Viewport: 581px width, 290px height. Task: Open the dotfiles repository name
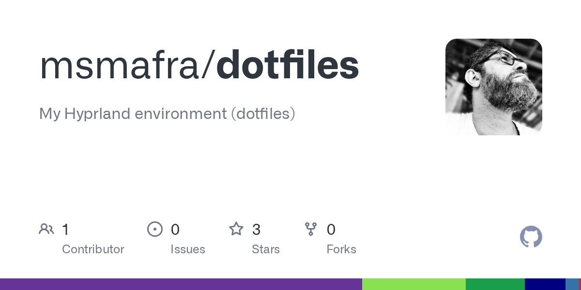(288, 65)
